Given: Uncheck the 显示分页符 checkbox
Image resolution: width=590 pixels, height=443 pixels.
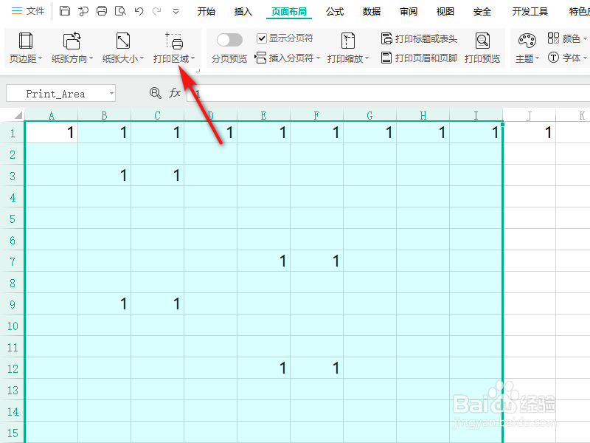Looking at the screenshot, I should [262, 38].
